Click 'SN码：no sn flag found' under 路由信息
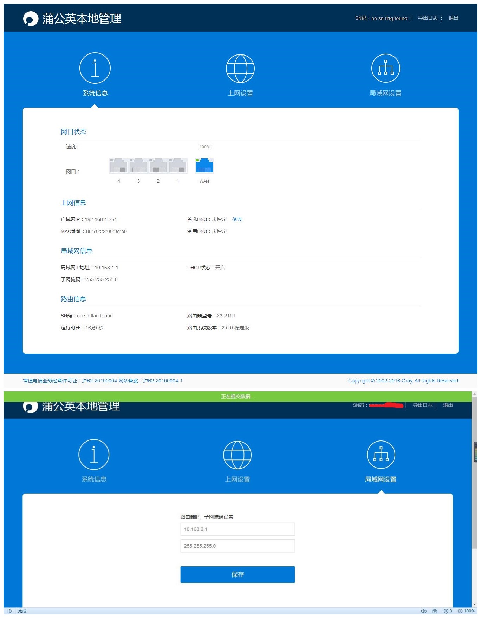Viewport: 481px width, 618px height. [x=87, y=316]
